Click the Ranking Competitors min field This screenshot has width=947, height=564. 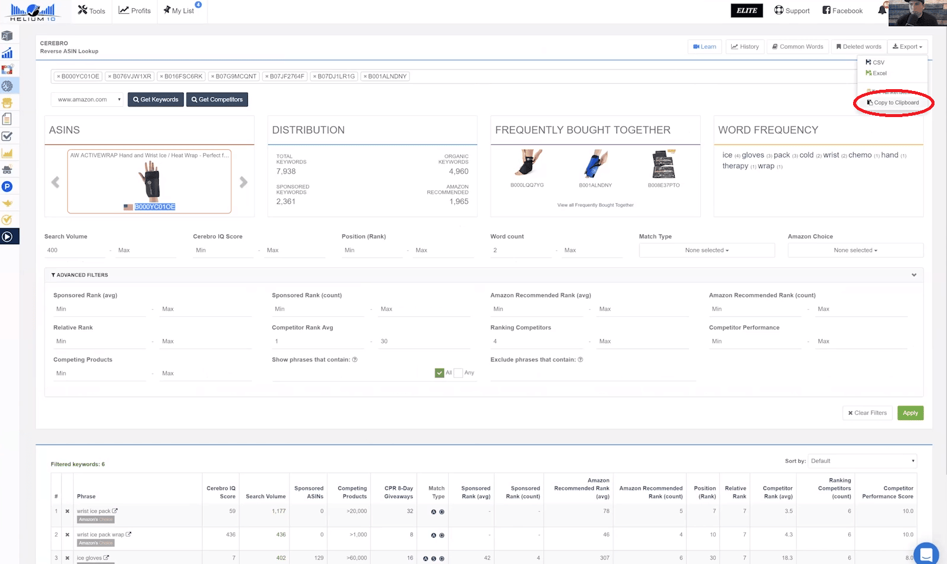[x=537, y=341]
